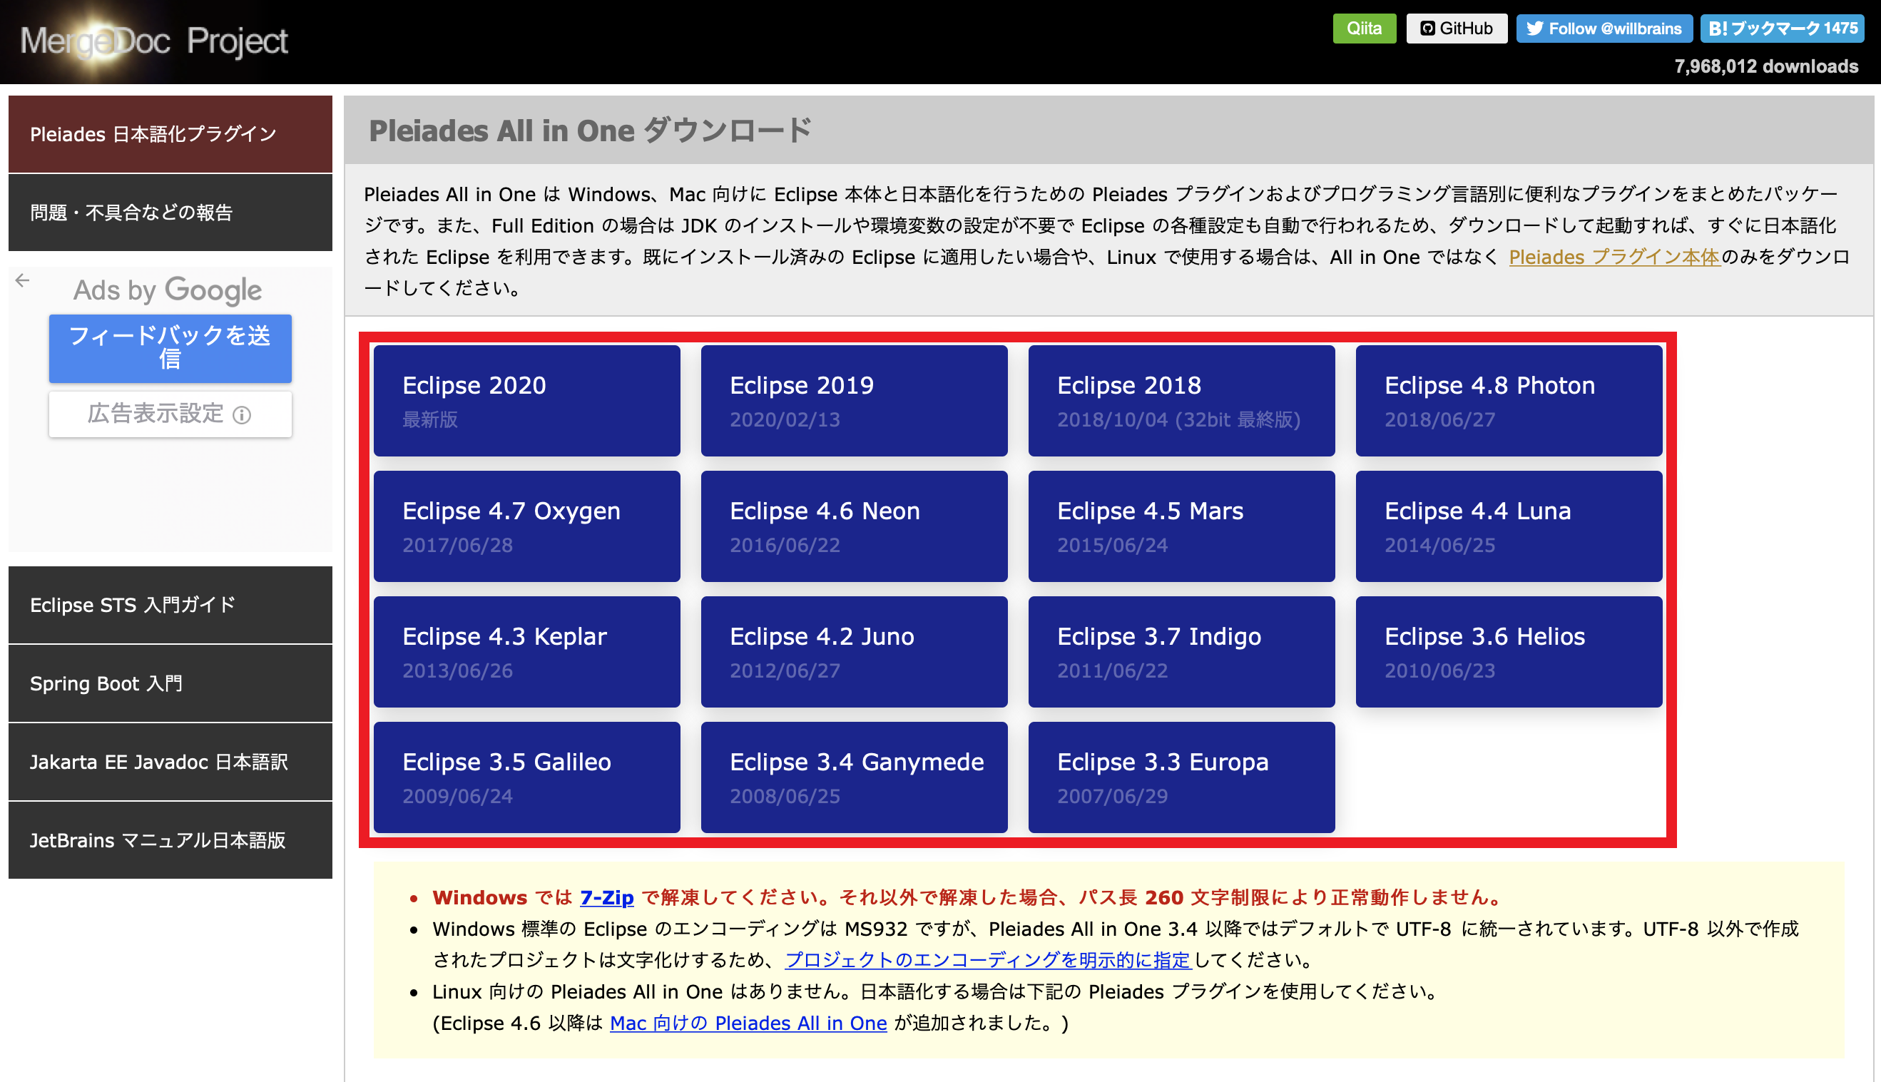
Task: Open Spring Boot 入門 menu item
Action: (170, 684)
